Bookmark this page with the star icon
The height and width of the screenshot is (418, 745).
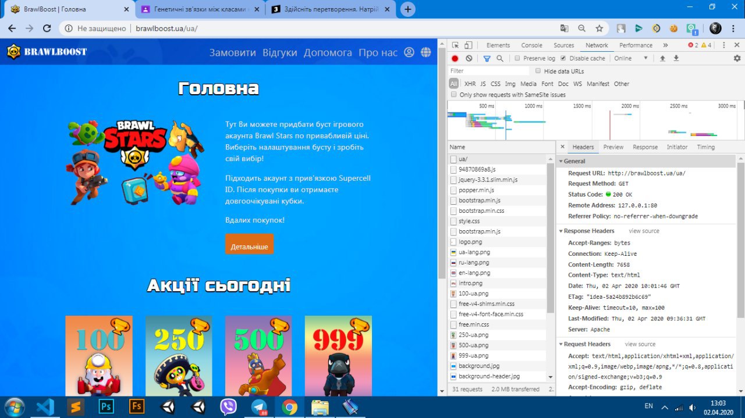pos(599,28)
